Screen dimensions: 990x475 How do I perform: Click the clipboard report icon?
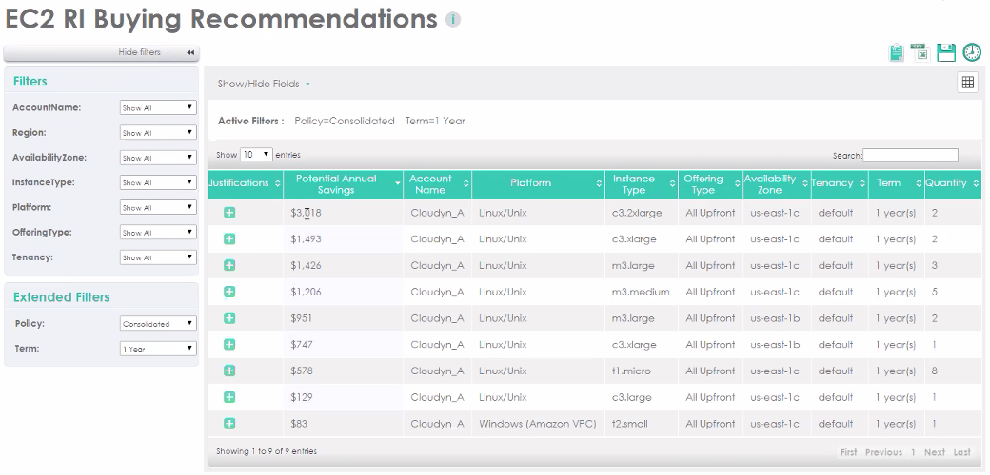[896, 52]
